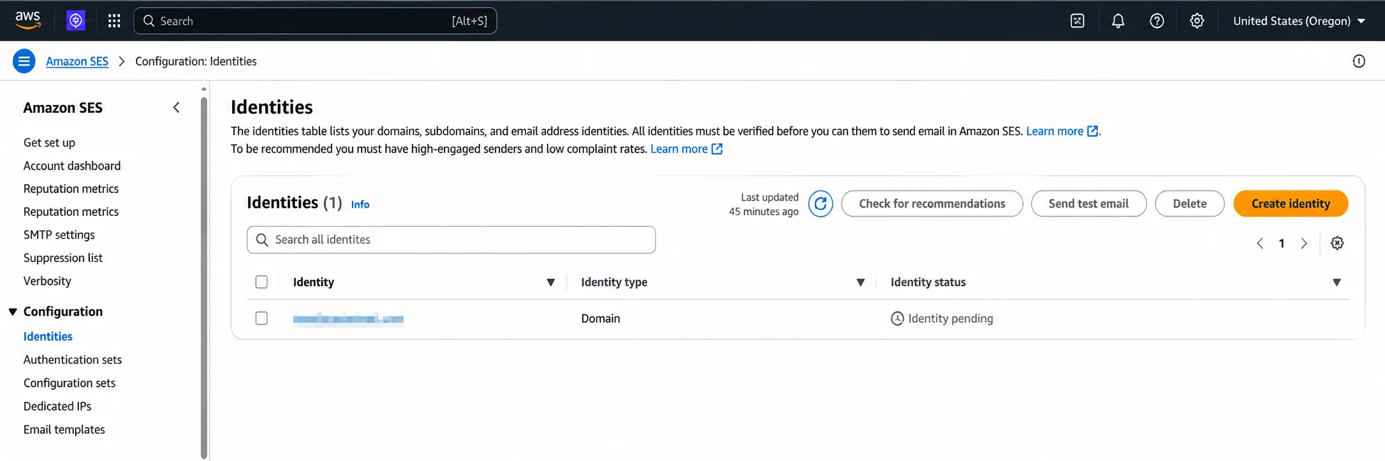Focus the Search all identites field
1385x461 pixels.
451,239
